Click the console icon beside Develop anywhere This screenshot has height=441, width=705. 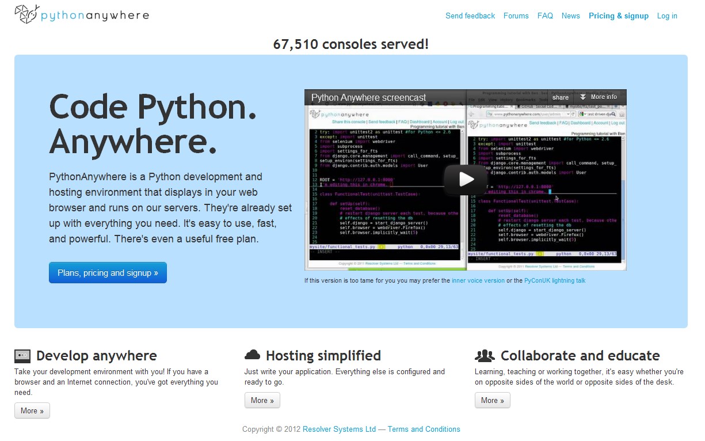pyautogui.click(x=22, y=356)
